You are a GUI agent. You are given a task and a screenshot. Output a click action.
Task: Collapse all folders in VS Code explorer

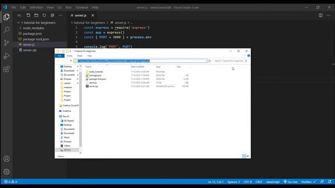52,15
